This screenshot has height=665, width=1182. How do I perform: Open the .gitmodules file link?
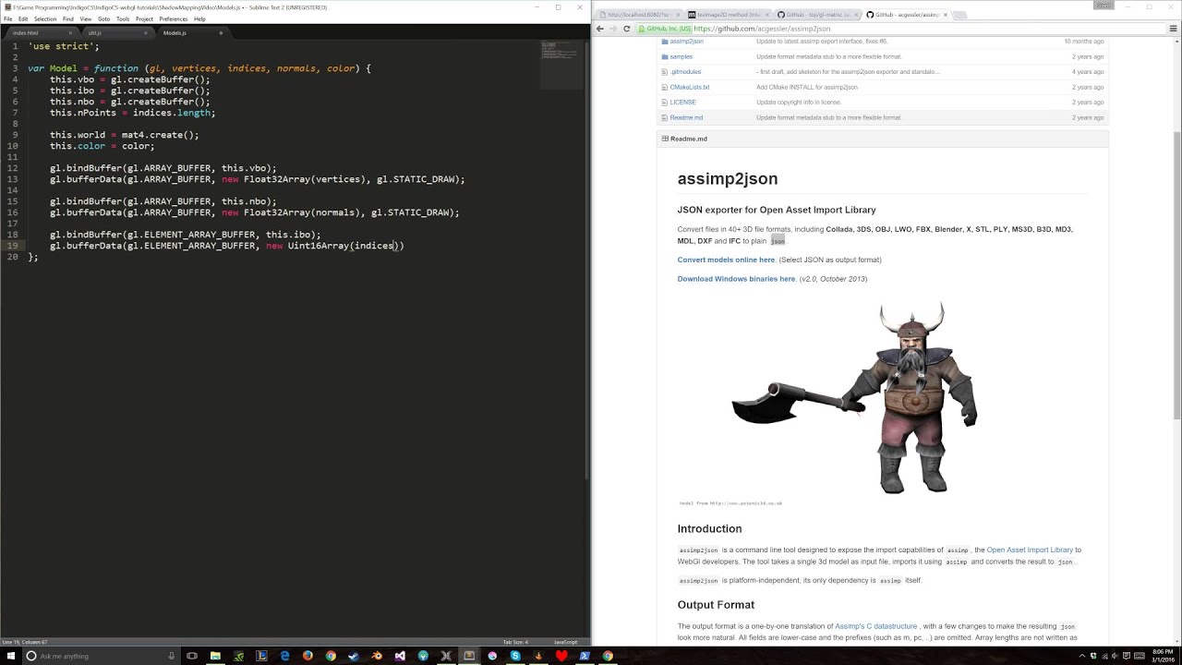point(685,72)
